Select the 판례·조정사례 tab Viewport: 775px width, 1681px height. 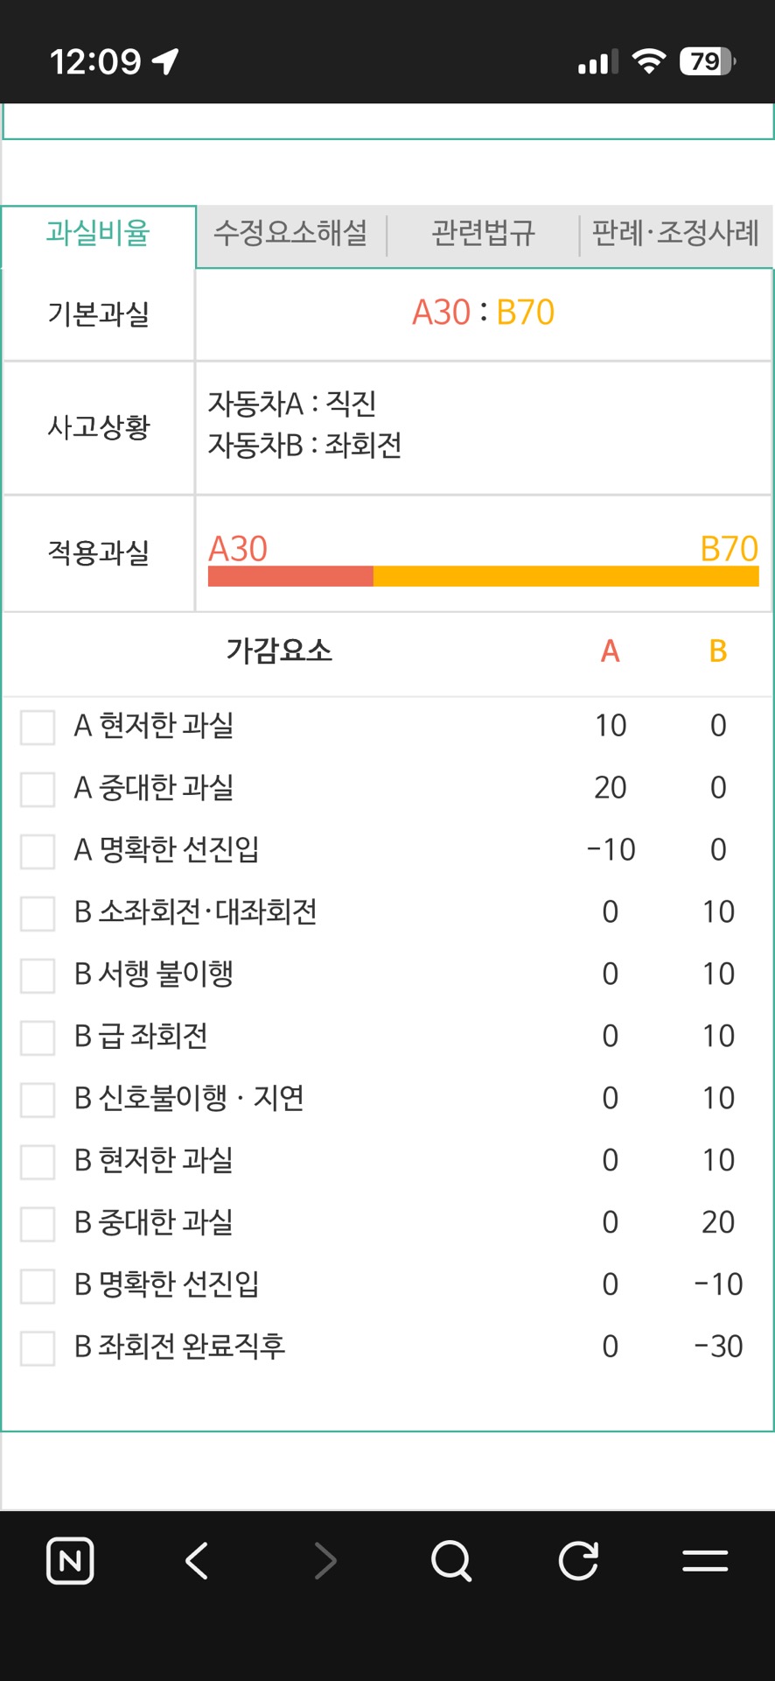click(675, 234)
